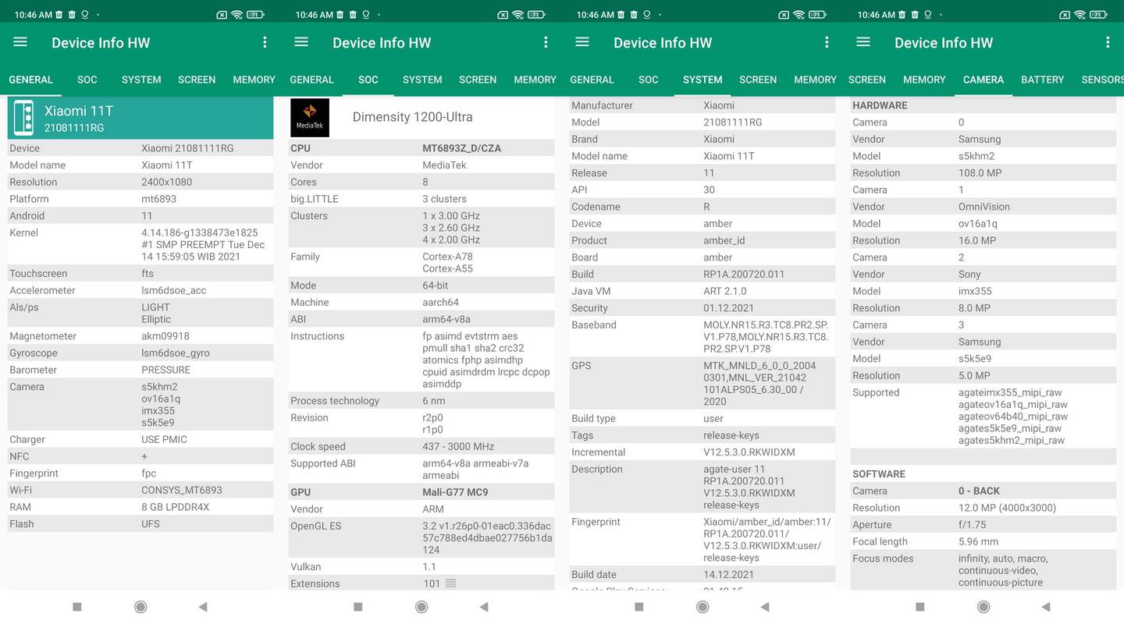Tap the Vendor value OmniVision

(x=984, y=207)
